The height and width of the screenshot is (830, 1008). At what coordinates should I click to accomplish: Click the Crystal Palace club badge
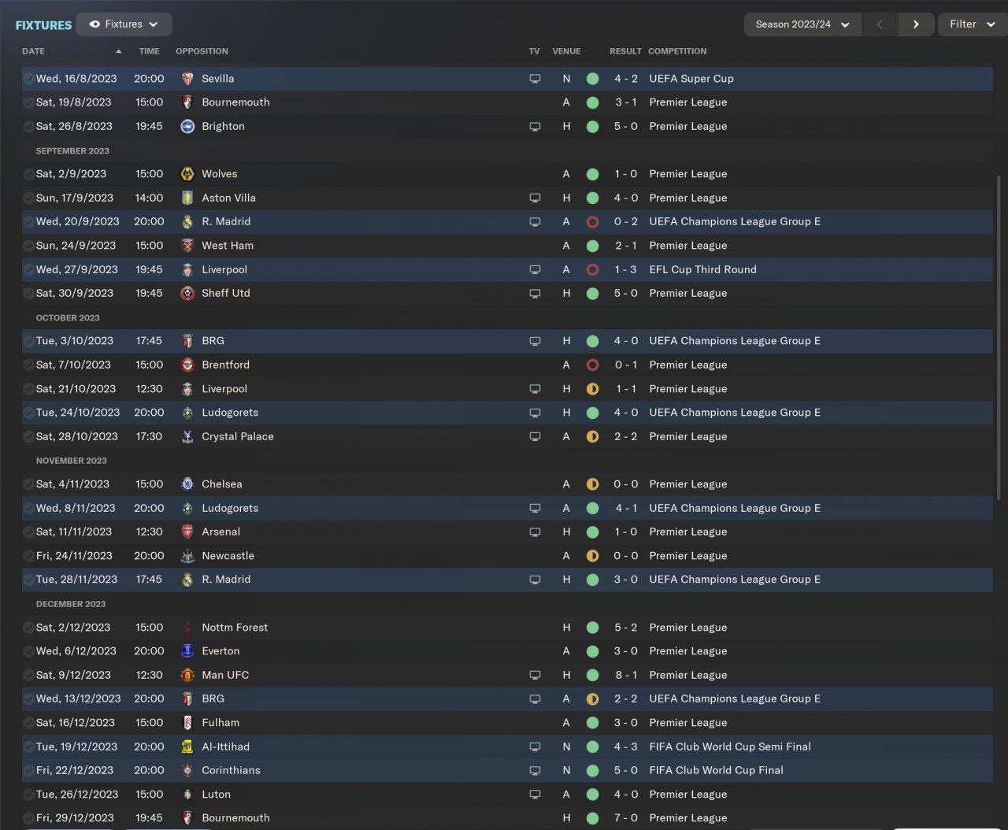187,437
